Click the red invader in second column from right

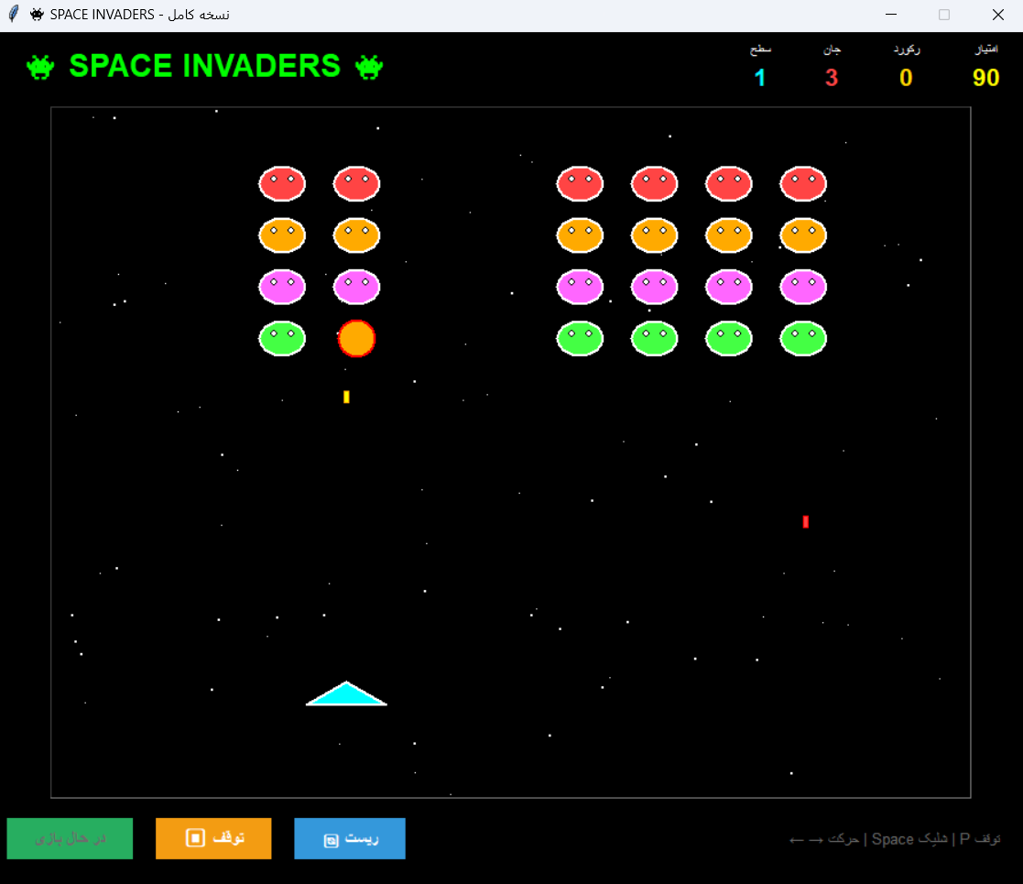coord(729,183)
